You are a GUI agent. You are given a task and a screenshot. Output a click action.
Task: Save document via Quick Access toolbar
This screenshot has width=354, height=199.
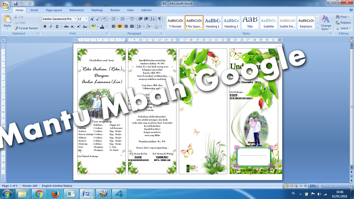click(x=16, y=3)
